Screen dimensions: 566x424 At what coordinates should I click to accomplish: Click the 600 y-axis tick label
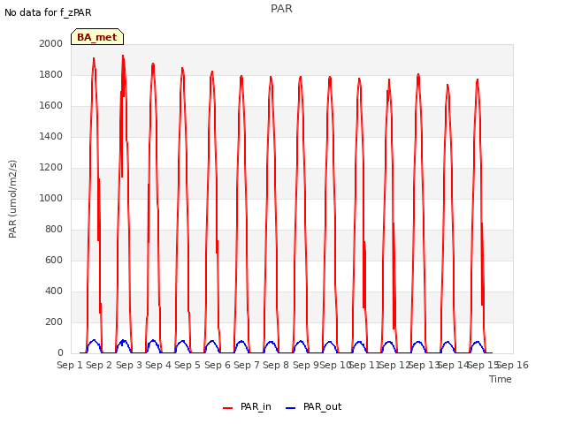coord(54,260)
